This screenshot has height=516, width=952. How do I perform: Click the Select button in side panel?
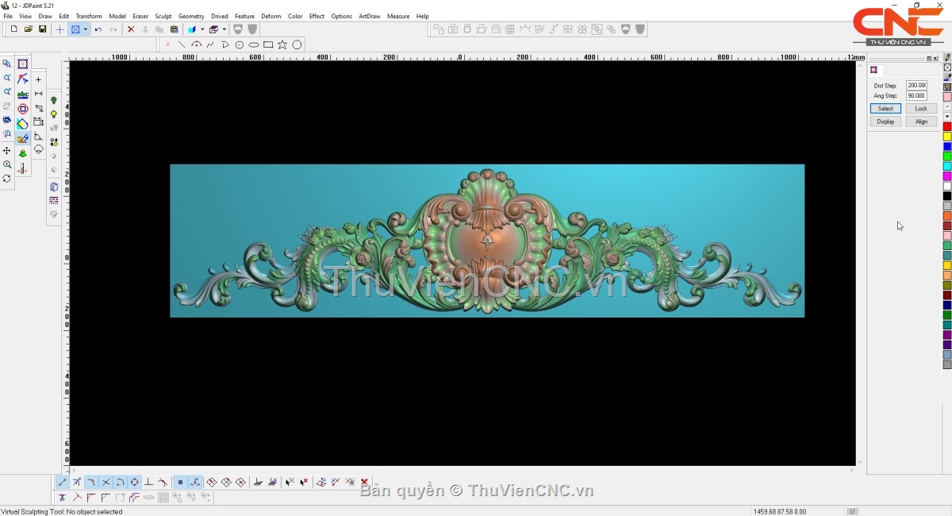click(885, 108)
